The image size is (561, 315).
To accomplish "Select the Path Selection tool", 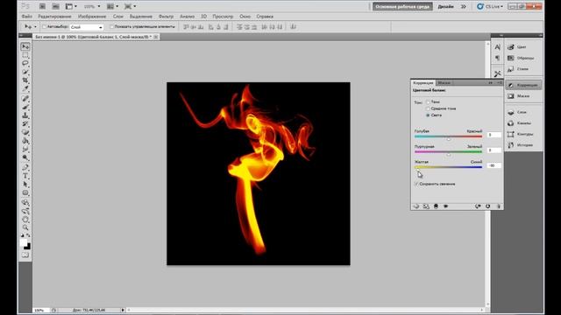I will click(25, 185).
